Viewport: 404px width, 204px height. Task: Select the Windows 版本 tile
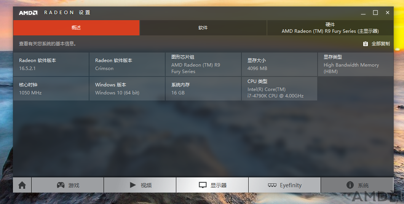click(127, 89)
